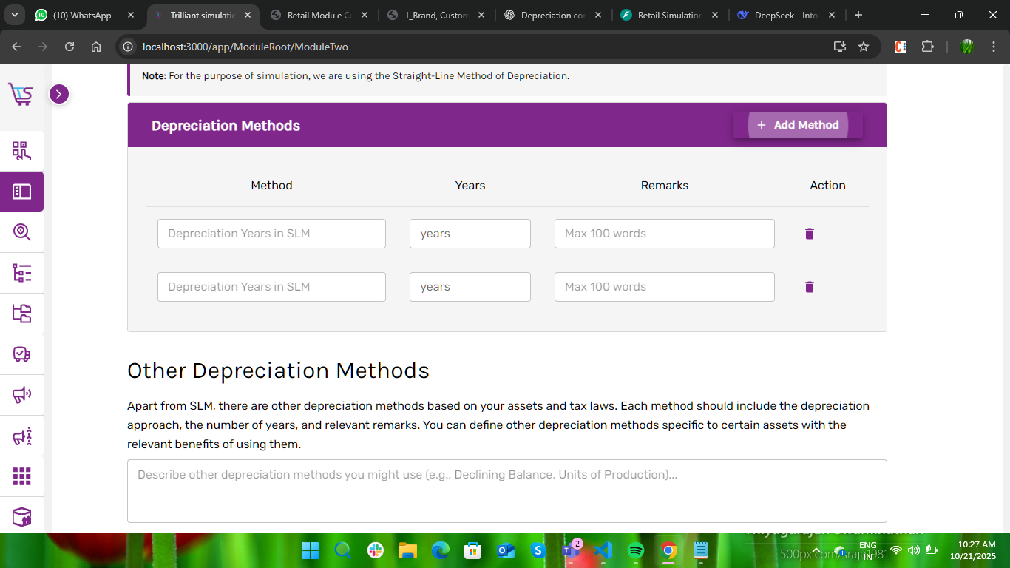Bookmark this page with the star icon
The image size is (1010, 568).
pyautogui.click(x=864, y=47)
